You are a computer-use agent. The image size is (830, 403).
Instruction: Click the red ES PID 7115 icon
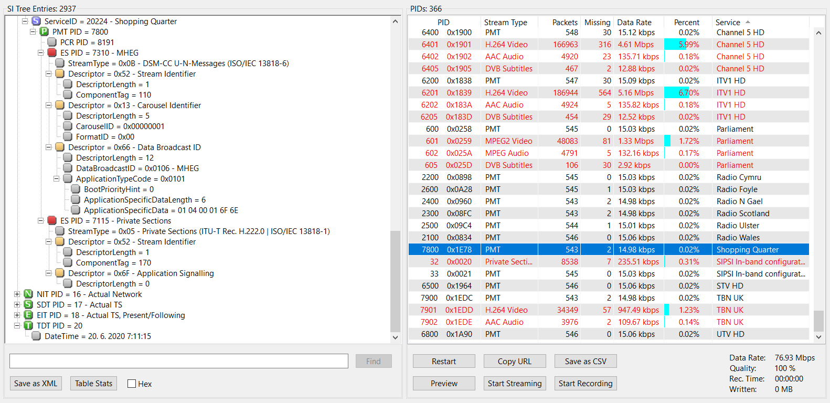[x=52, y=220]
